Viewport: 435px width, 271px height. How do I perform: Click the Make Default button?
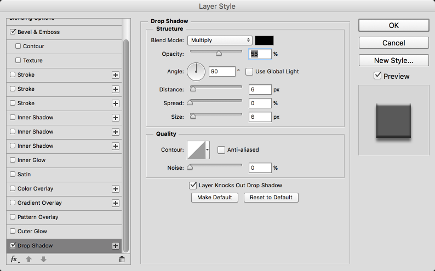click(215, 197)
